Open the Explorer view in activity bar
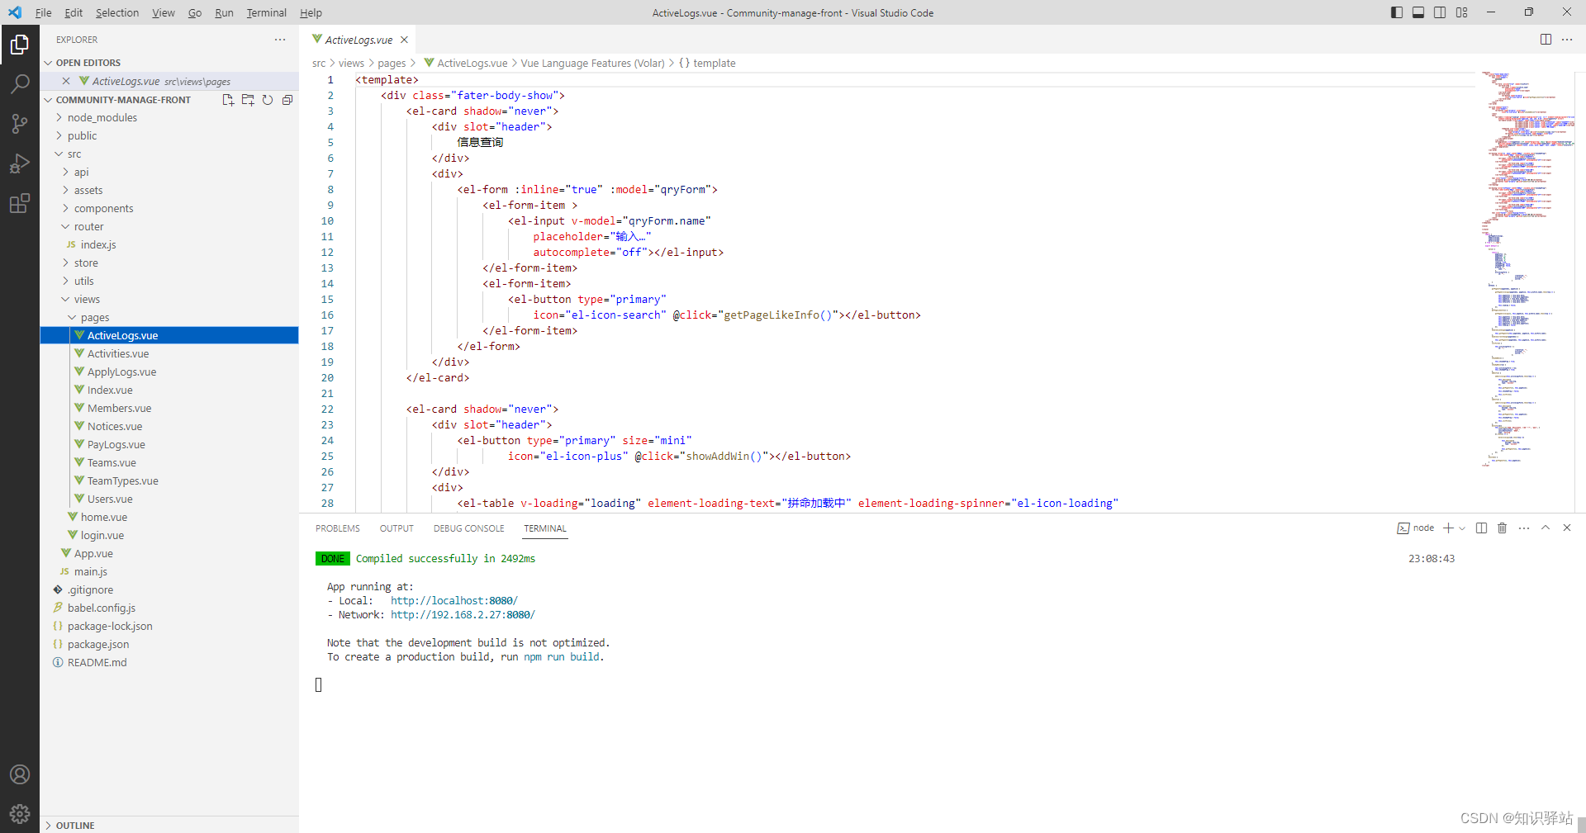The height and width of the screenshot is (833, 1586). click(20, 45)
